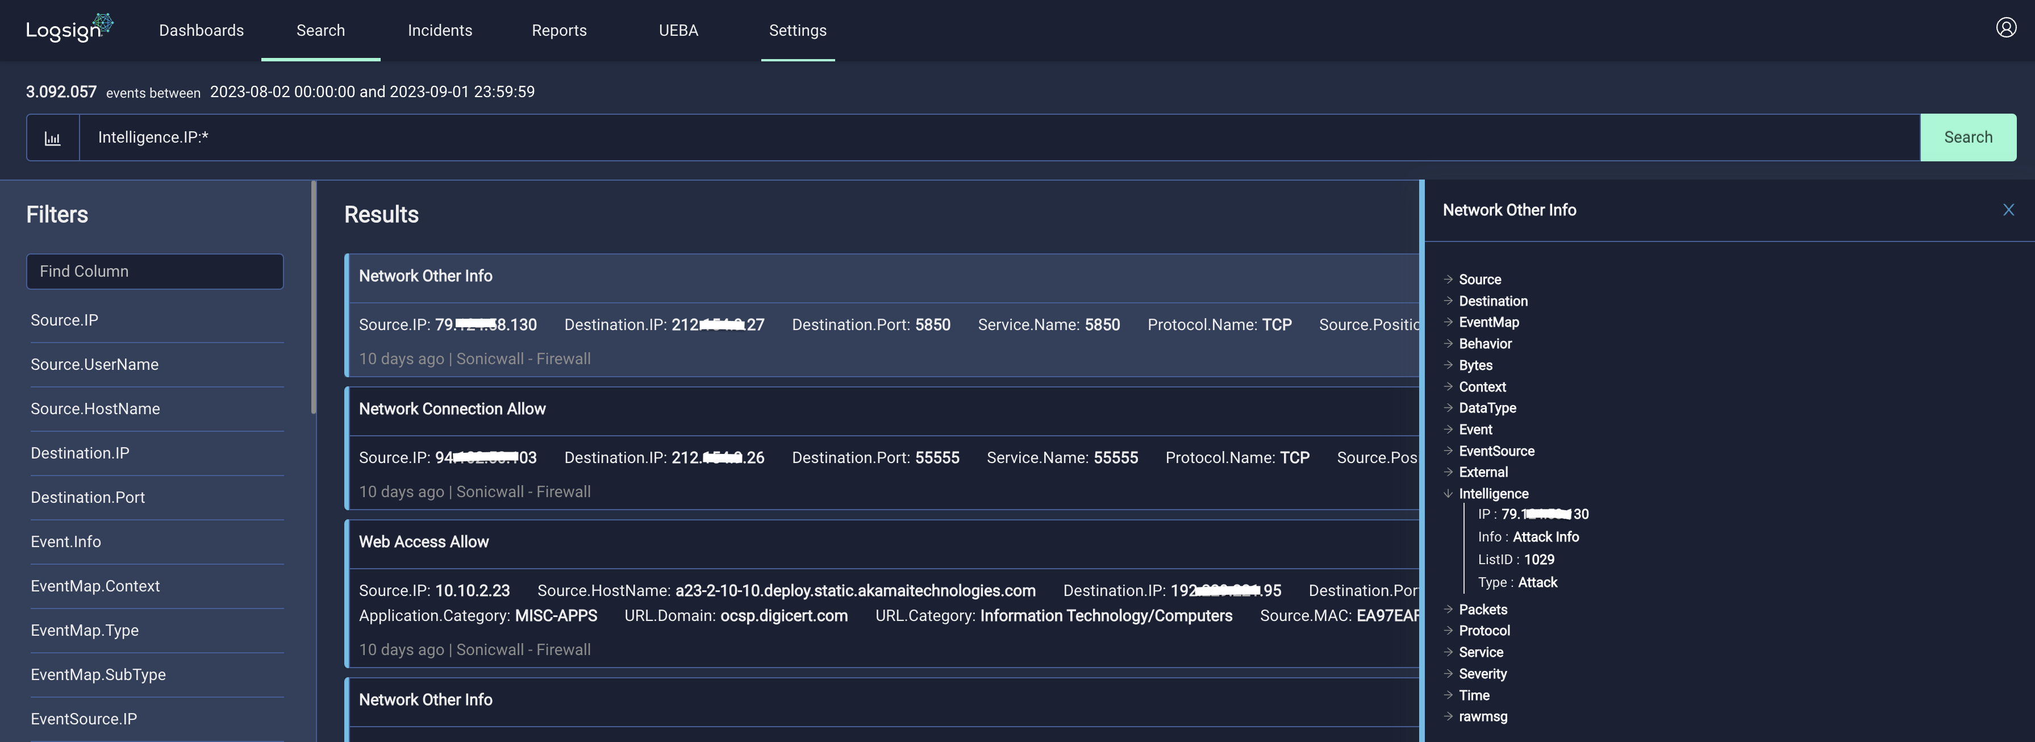Image resolution: width=2035 pixels, height=742 pixels.
Task: Open the Dashboards tab
Action: tap(202, 30)
